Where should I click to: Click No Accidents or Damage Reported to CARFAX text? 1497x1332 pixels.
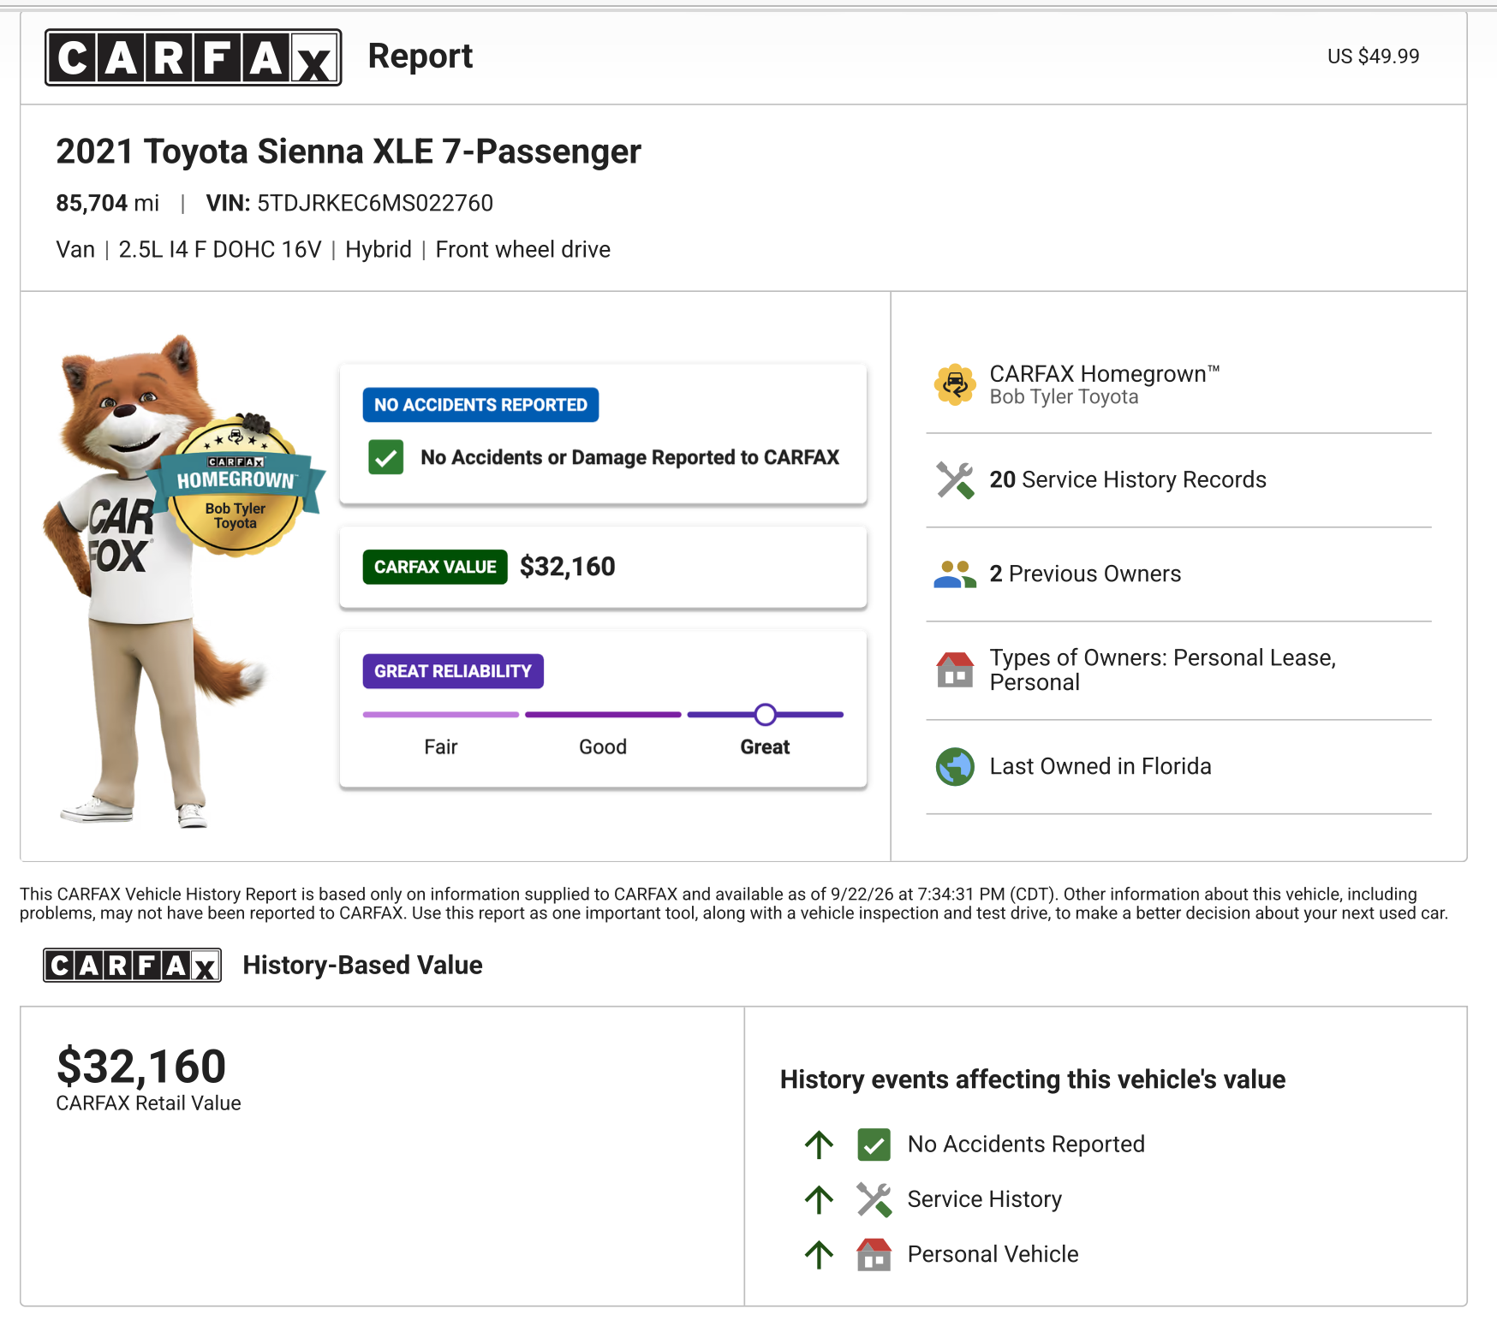pyautogui.click(x=630, y=457)
